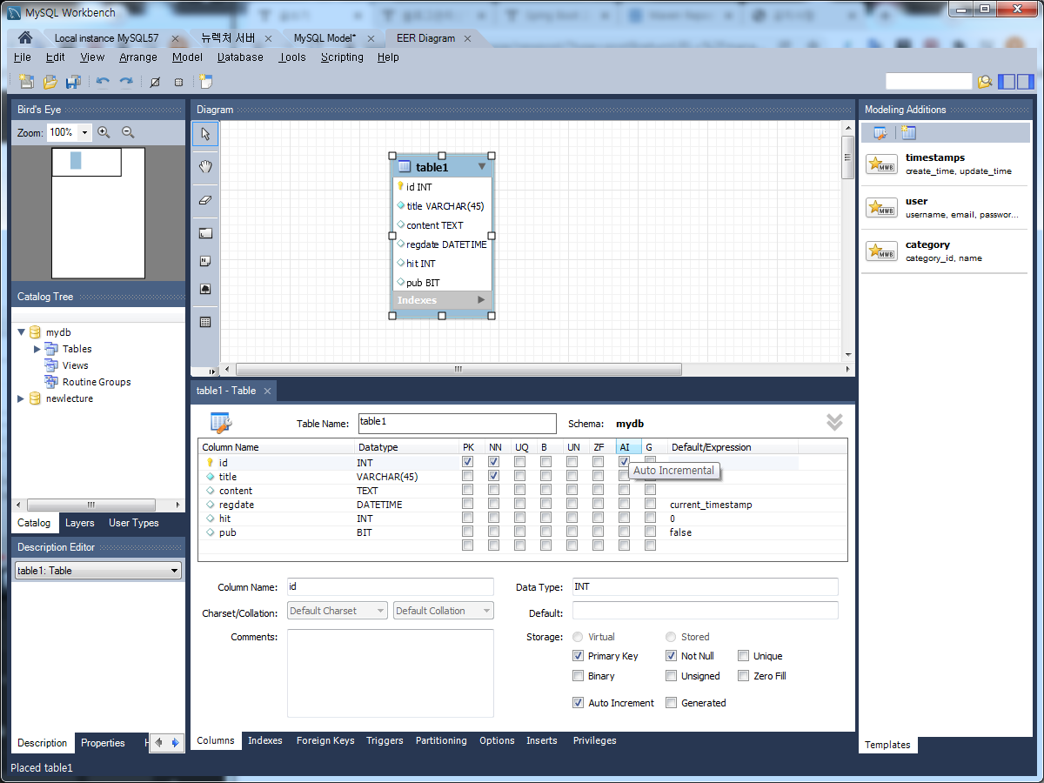Open the Default Charset dropdown
This screenshot has width=1044, height=783.
[x=338, y=611]
